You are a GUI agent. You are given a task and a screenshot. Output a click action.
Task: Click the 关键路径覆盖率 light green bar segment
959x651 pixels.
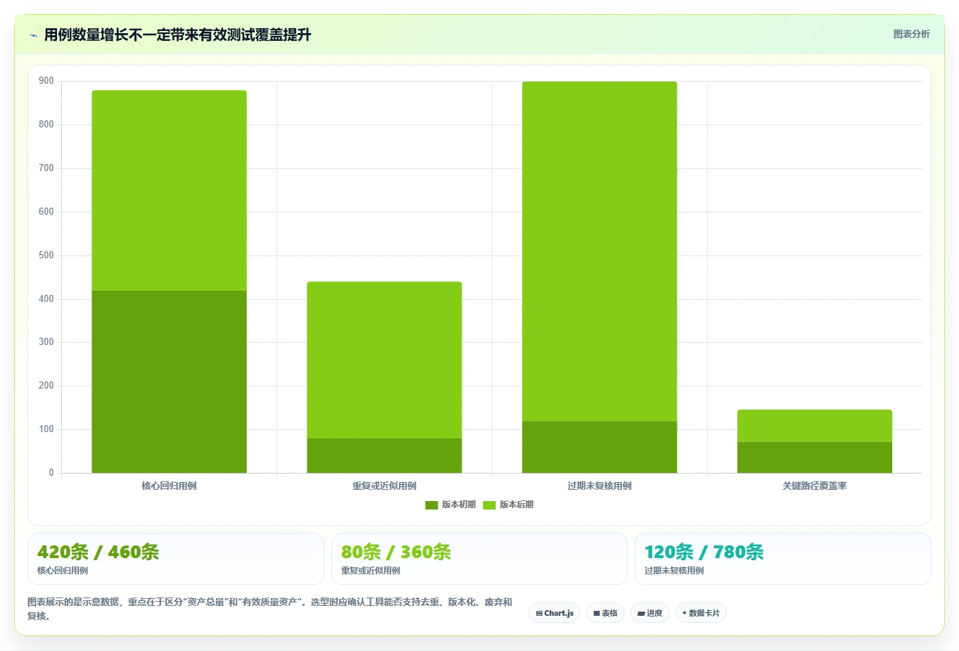tap(815, 426)
